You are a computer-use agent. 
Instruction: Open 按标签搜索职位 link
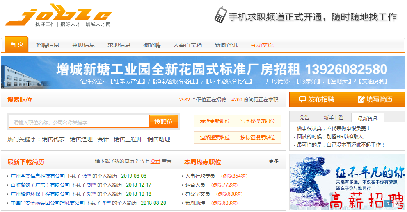pos(258,138)
